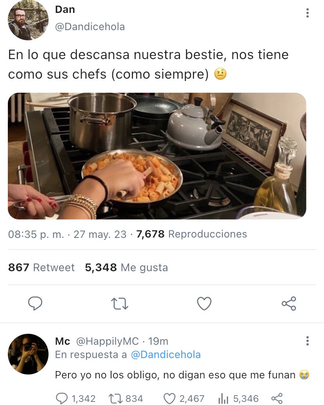Reply to Mc's comment via bubble icon
324x405 pixels.
pyautogui.click(x=62, y=398)
